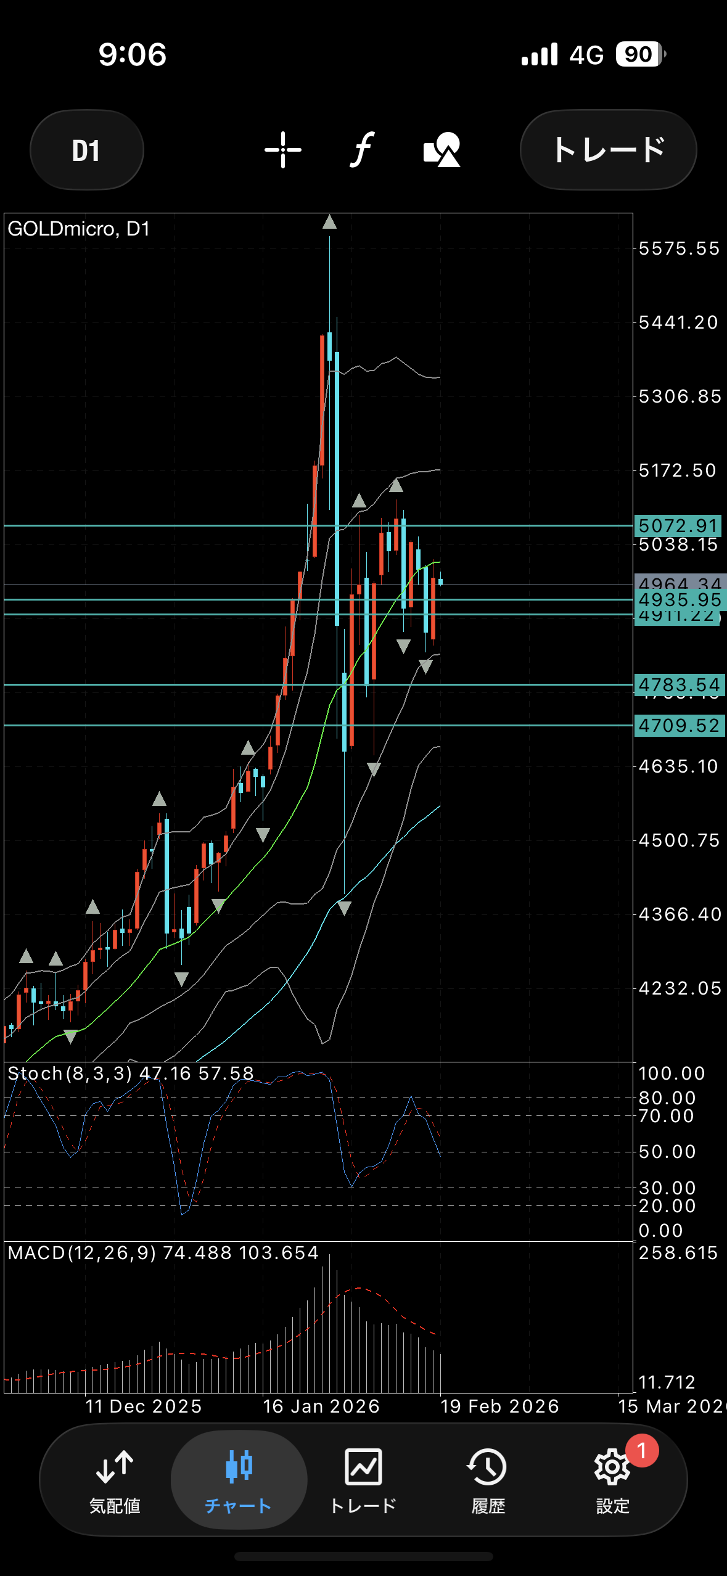The height and width of the screenshot is (1576, 727).
Task: Tap the up fractal arrow above the highest candle
Action: [x=330, y=222]
